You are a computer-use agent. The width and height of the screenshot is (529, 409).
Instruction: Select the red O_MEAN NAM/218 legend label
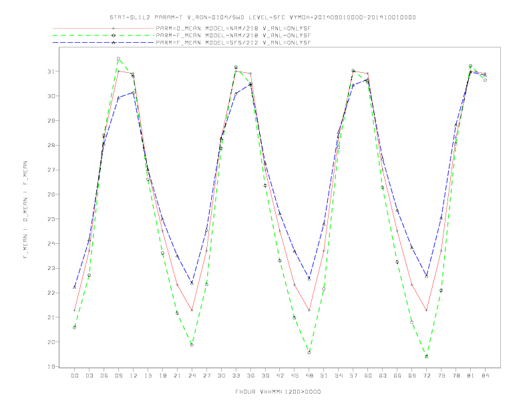click(x=233, y=28)
